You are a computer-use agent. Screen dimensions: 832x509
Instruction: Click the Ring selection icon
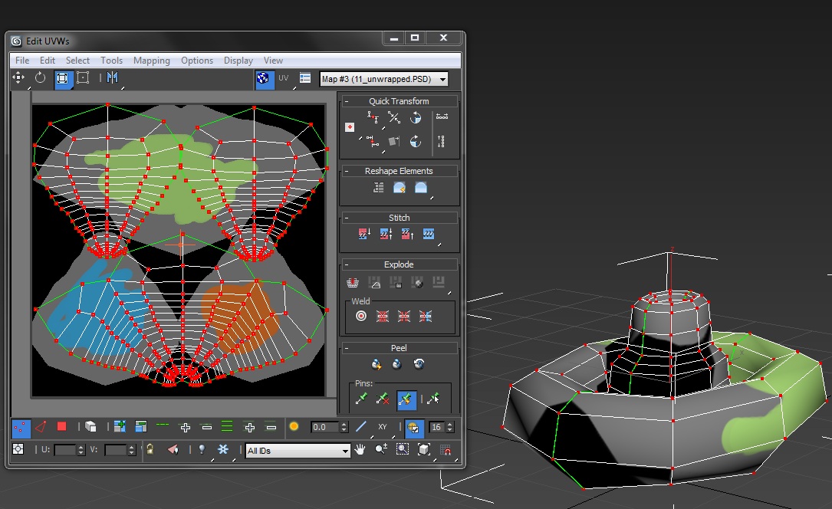[227, 427]
